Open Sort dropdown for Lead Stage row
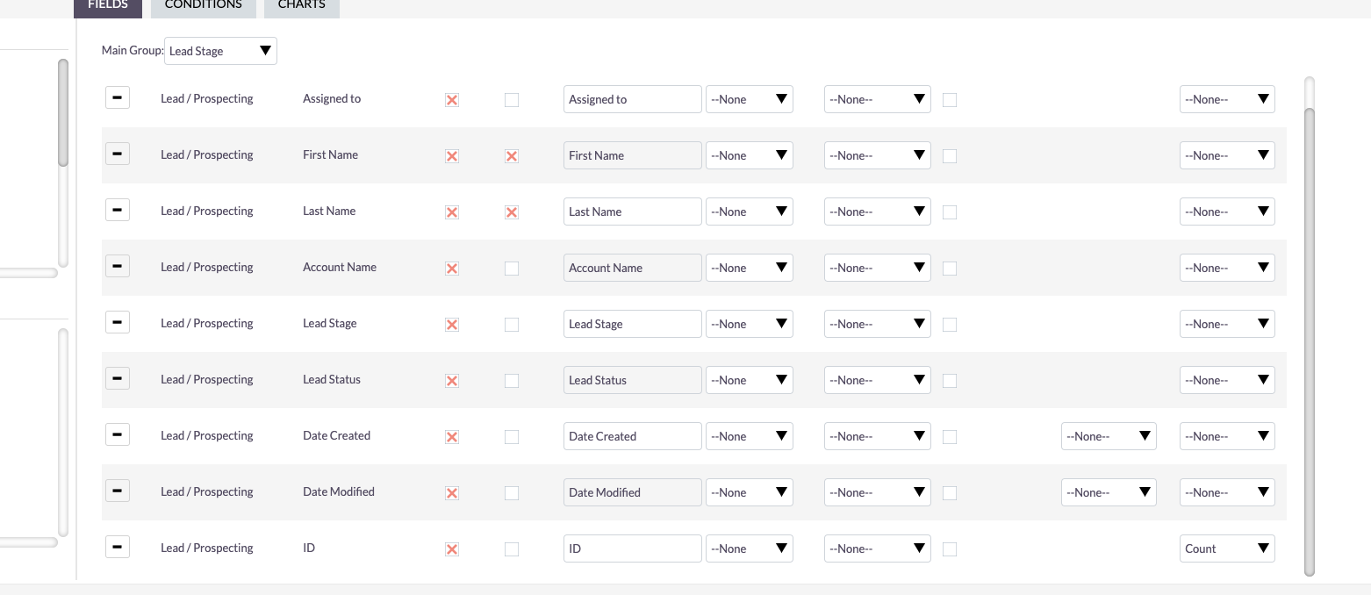Viewport: 1371px width, 595px height. coord(878,324)
